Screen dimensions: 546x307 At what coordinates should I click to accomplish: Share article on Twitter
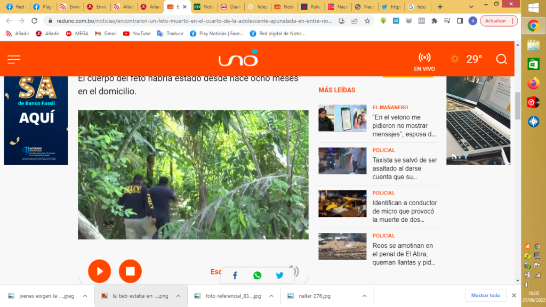[280, 276]
